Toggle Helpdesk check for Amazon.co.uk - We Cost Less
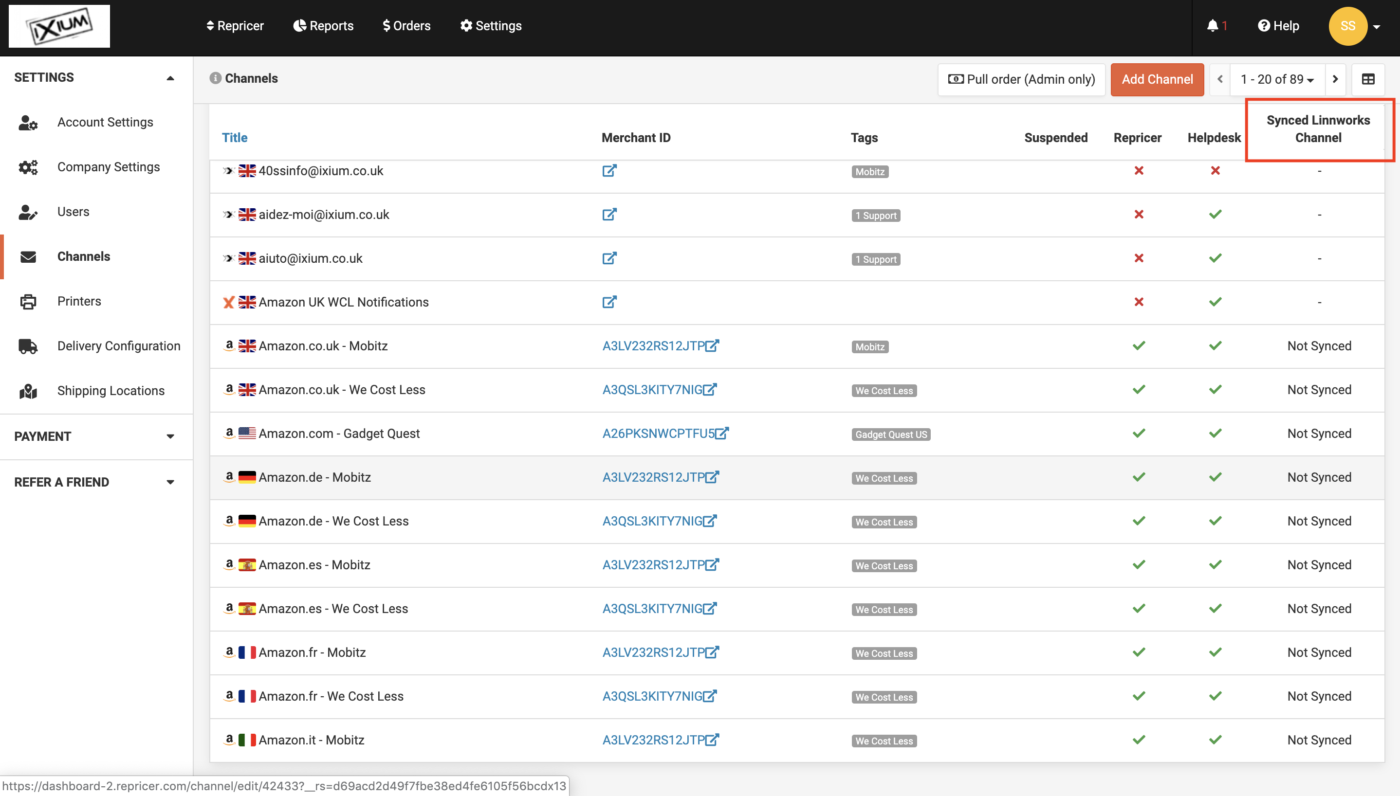The height and width of the screenshot is (796, 1400). click(1215, 389)
